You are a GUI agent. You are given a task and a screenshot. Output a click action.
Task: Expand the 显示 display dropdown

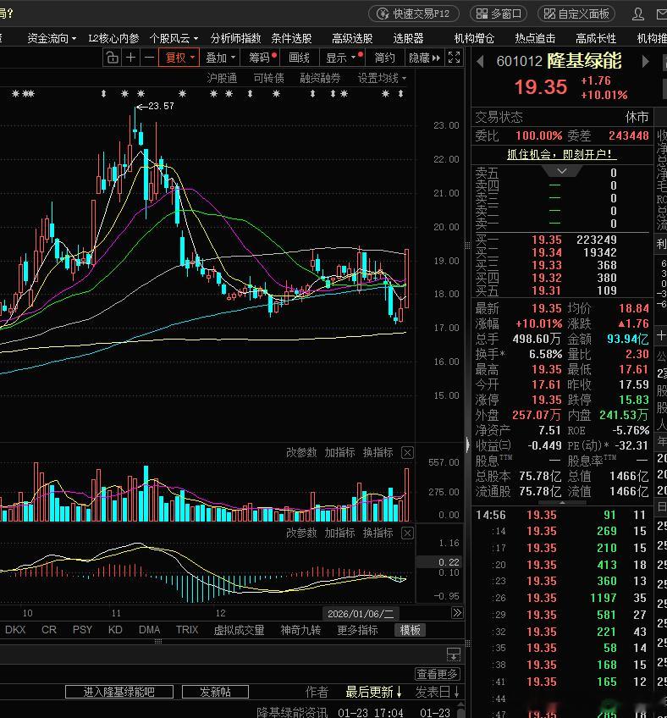click(x=341, y=58)
